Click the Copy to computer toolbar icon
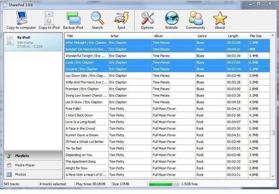This screenshot has height=194, width=279. [x=21, y=20]
